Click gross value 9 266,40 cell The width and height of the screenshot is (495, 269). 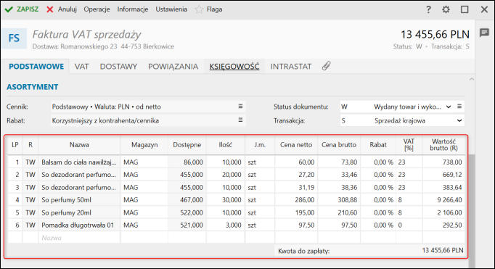(x=443, y=200)
